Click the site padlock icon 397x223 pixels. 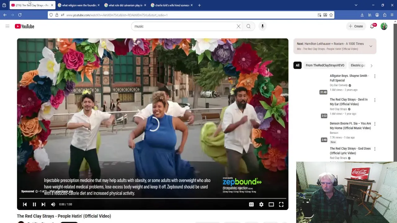[57, 15]
